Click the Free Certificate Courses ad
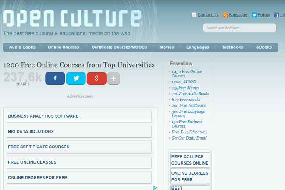Screen dimensions: 285x190 (x=79, y=147)
